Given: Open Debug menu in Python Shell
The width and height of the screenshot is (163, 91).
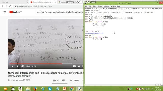Looking at the screenshot, I should 100,6.
